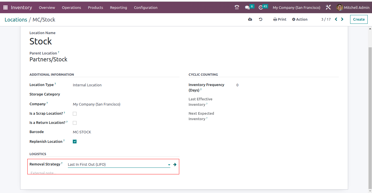Open the developer tools wrench icon

[x=328, y=7]
